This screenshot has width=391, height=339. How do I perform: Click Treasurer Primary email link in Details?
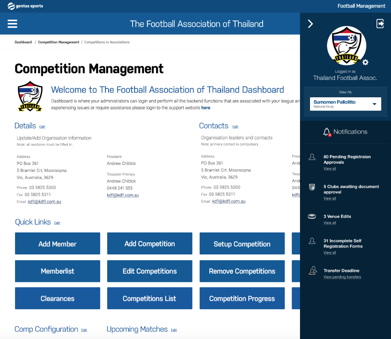click(123, 195)
